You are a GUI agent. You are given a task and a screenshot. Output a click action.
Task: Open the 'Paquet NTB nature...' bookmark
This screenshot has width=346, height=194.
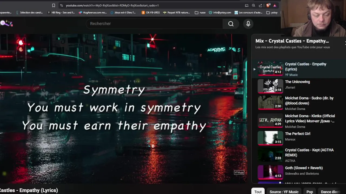(176, 12)
